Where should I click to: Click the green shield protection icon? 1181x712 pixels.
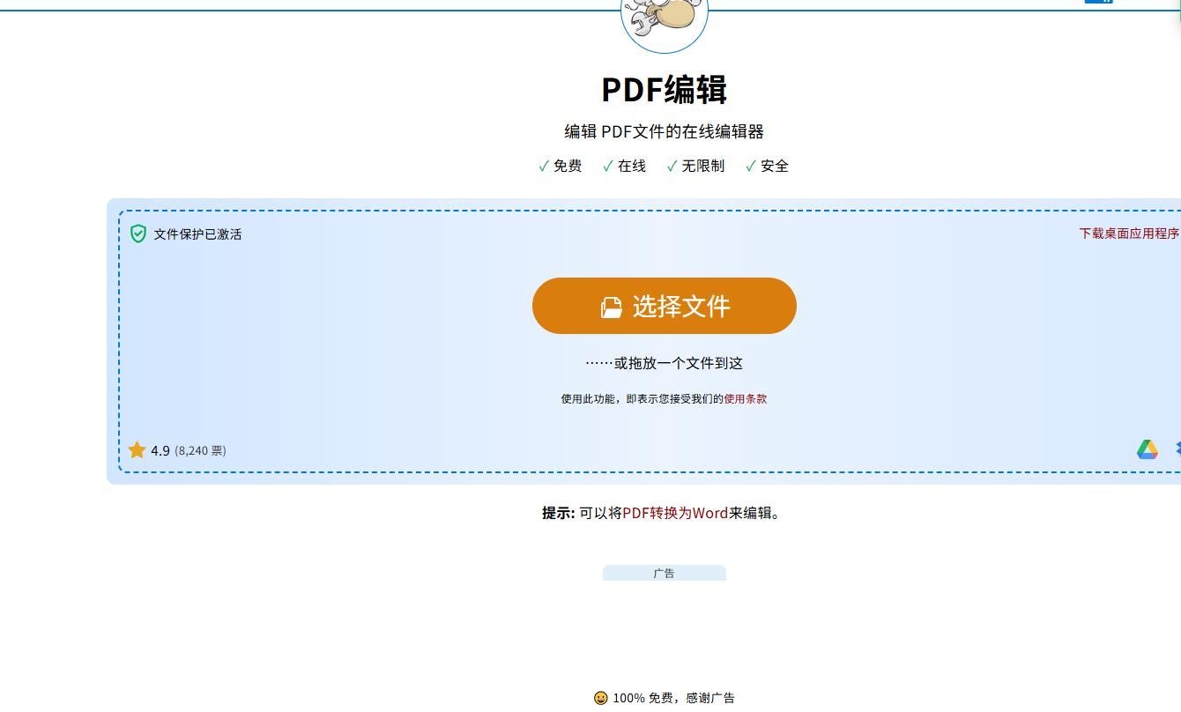137,234
